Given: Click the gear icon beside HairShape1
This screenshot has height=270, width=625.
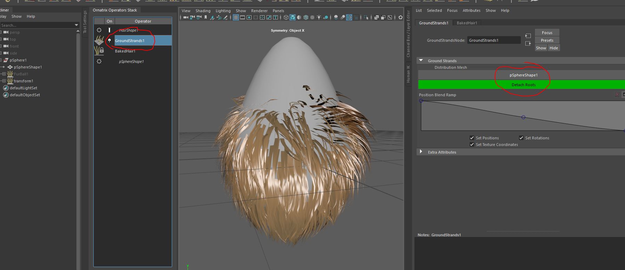Looking at the screenshot, I should [99, 30].
